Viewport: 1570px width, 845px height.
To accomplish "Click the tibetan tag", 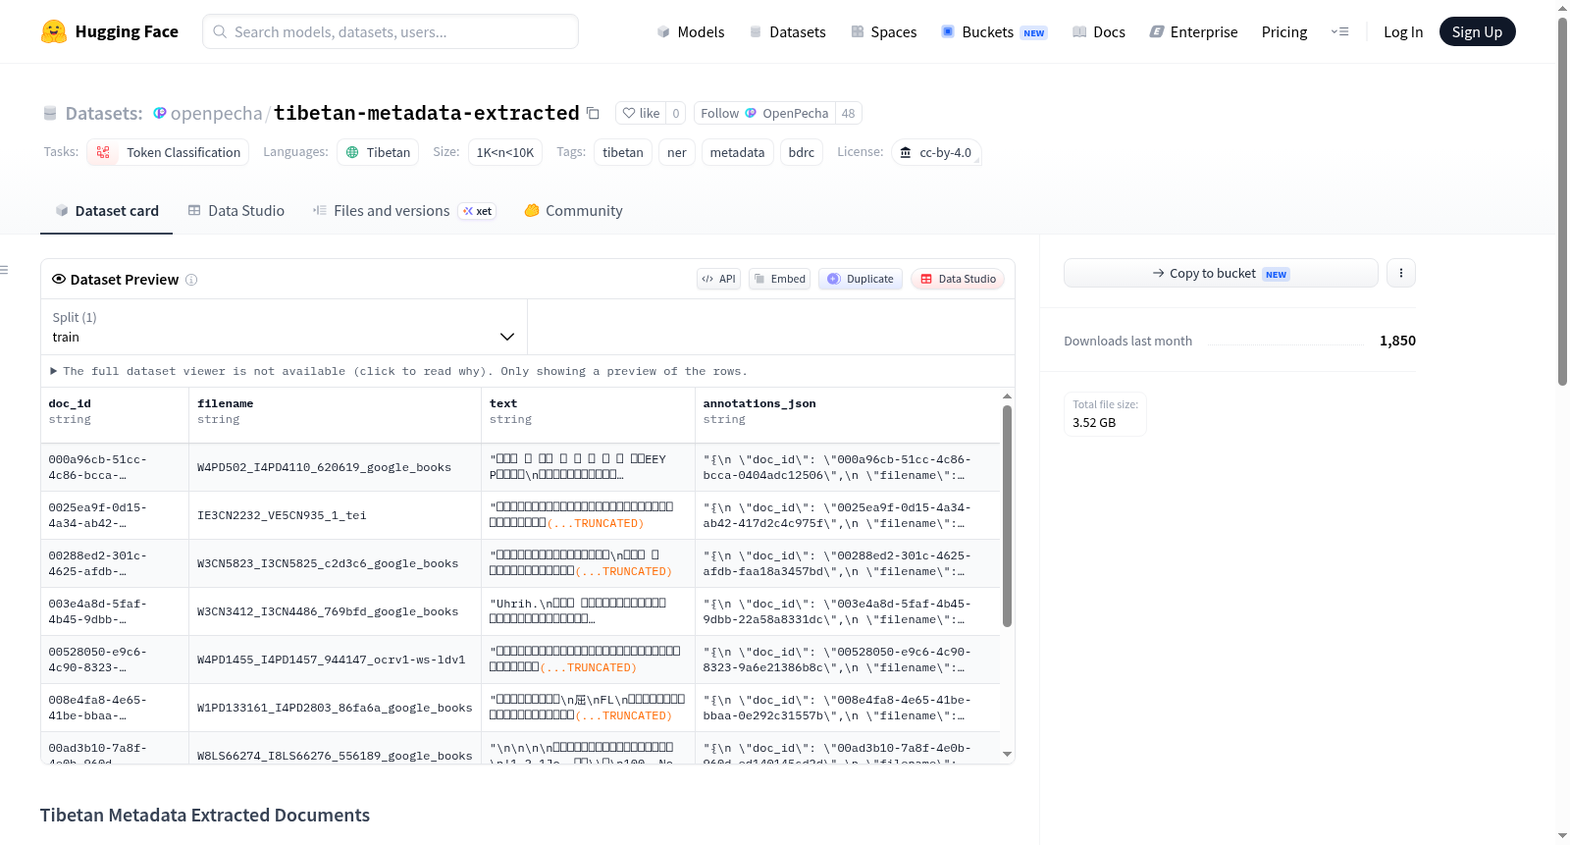I will click(x=623, y=152).
